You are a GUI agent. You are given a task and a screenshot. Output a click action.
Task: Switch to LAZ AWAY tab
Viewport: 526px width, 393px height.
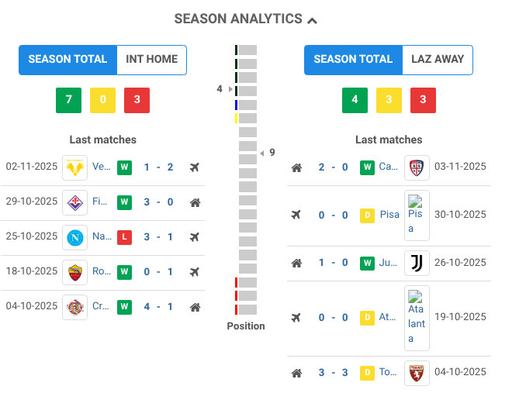coord(438,60)
